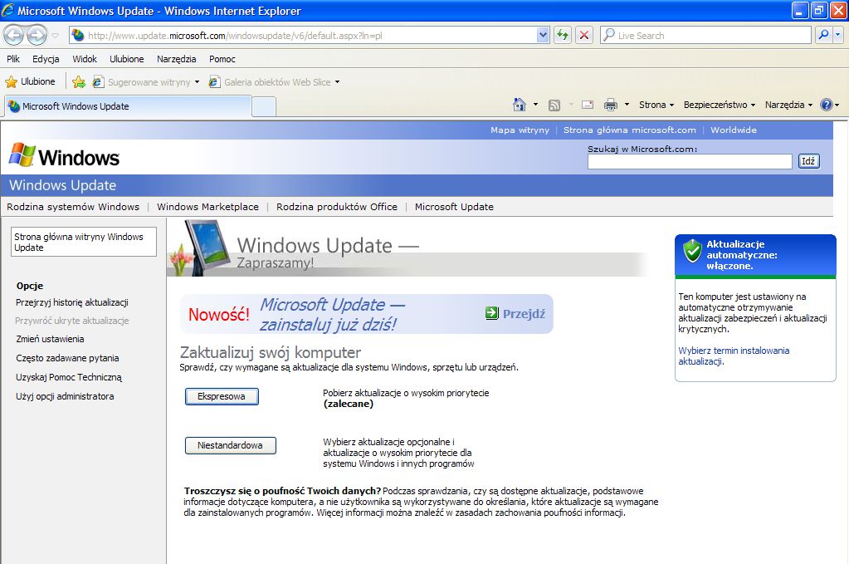This screenshot has height=564, width=849.
Task: Open the Widok menu
Action: point(85,59)
